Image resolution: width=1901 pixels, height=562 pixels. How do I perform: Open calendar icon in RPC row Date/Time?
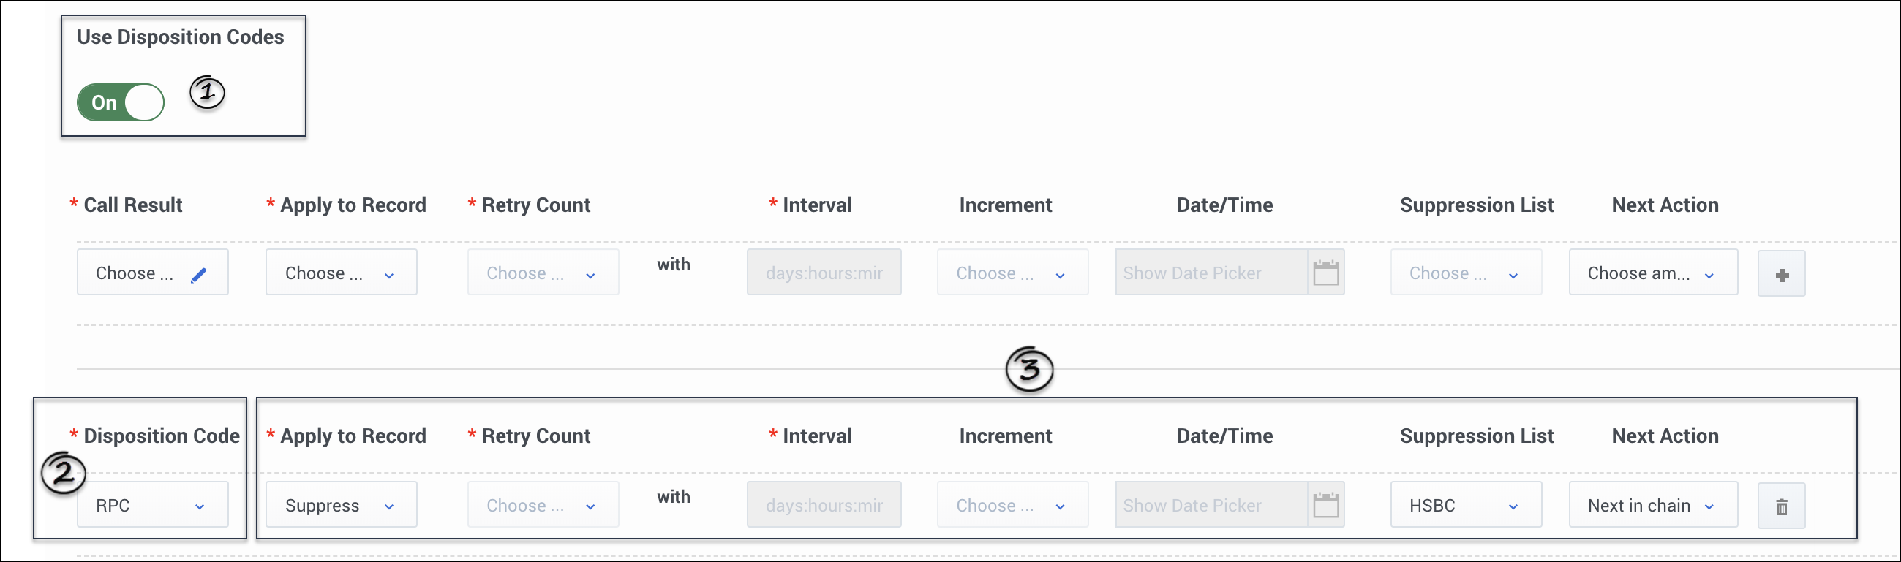(1325, 505)
